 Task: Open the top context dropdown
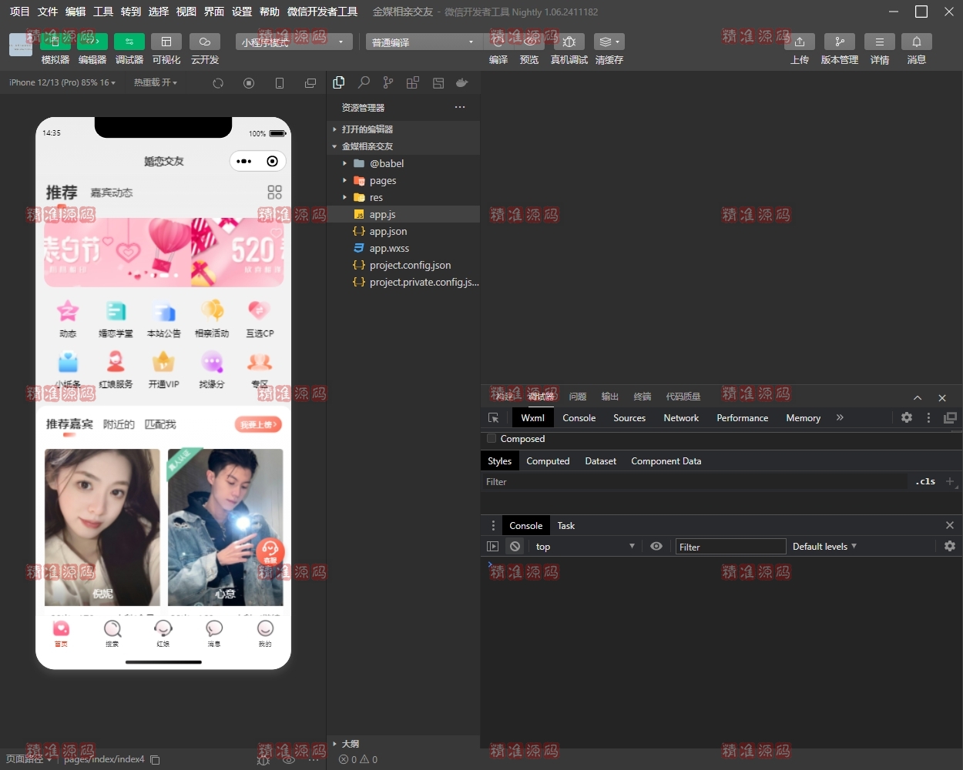point(585,546)
